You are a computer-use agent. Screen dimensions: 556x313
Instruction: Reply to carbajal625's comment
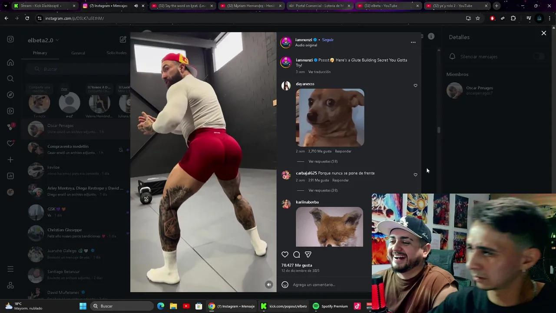(341, 180)
